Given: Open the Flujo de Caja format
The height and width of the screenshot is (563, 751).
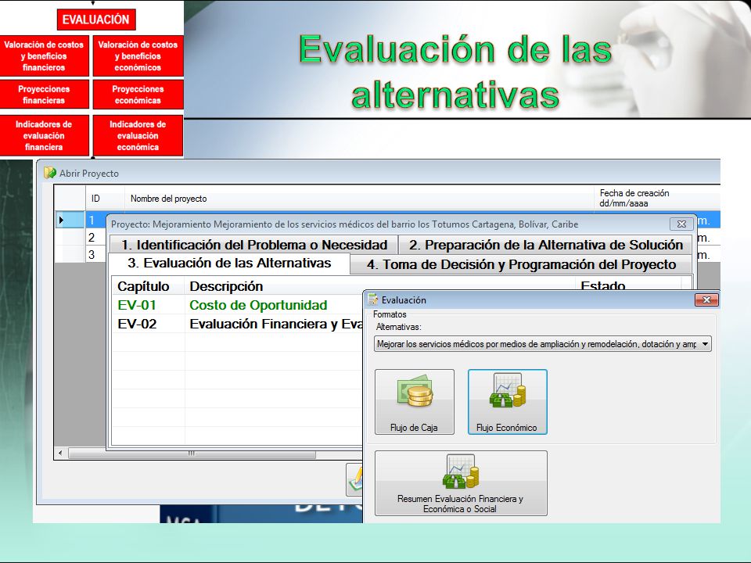Looking at the screenshot, I should pyautogui.click(x=415, y=402).
